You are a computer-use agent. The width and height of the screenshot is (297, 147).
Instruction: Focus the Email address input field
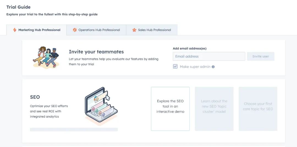click(x=209, y=56)
